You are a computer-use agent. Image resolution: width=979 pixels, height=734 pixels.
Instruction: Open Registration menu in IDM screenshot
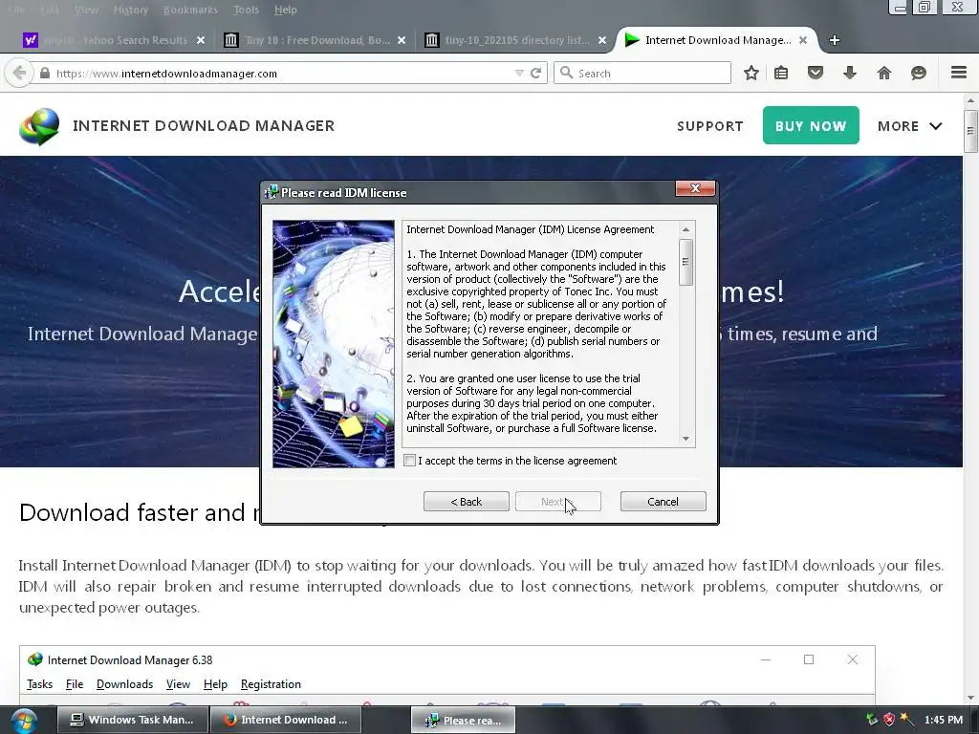click(271, 684)
